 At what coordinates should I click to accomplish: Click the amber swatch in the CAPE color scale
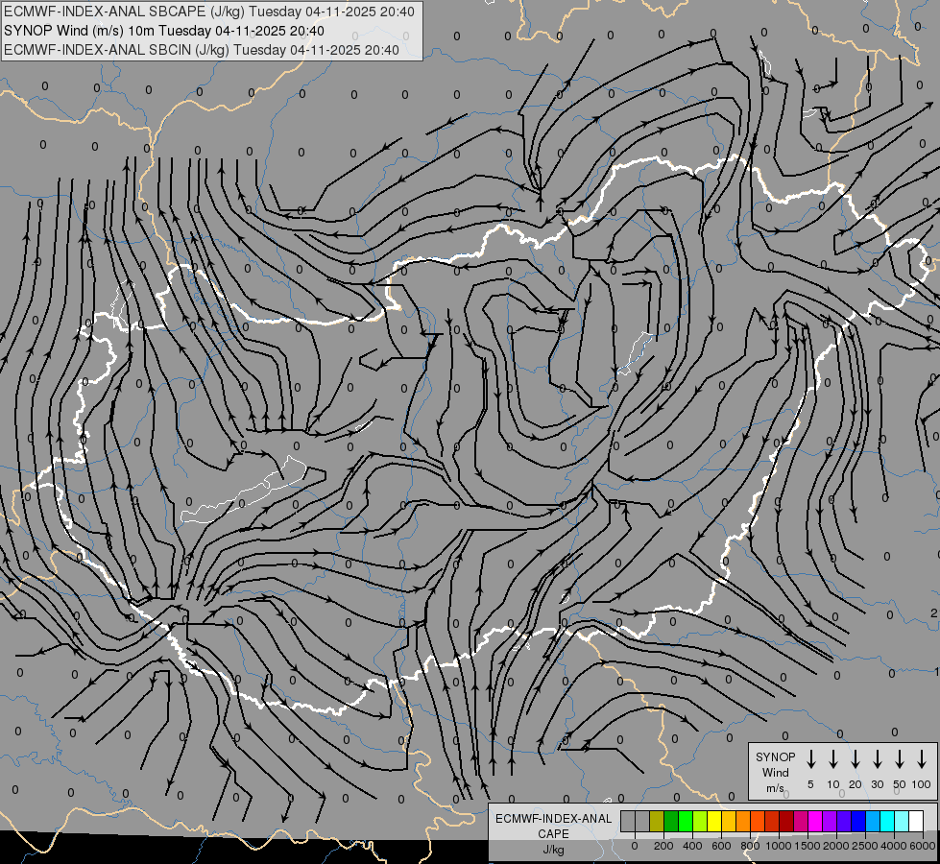(x=729, y=821)
